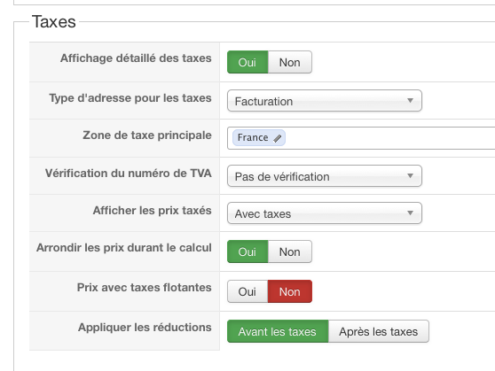Viewport: 495px width, 371px height.
Task: Enable Oui for Prix avec taxes flotantes
Action: (x=247, y=291)
